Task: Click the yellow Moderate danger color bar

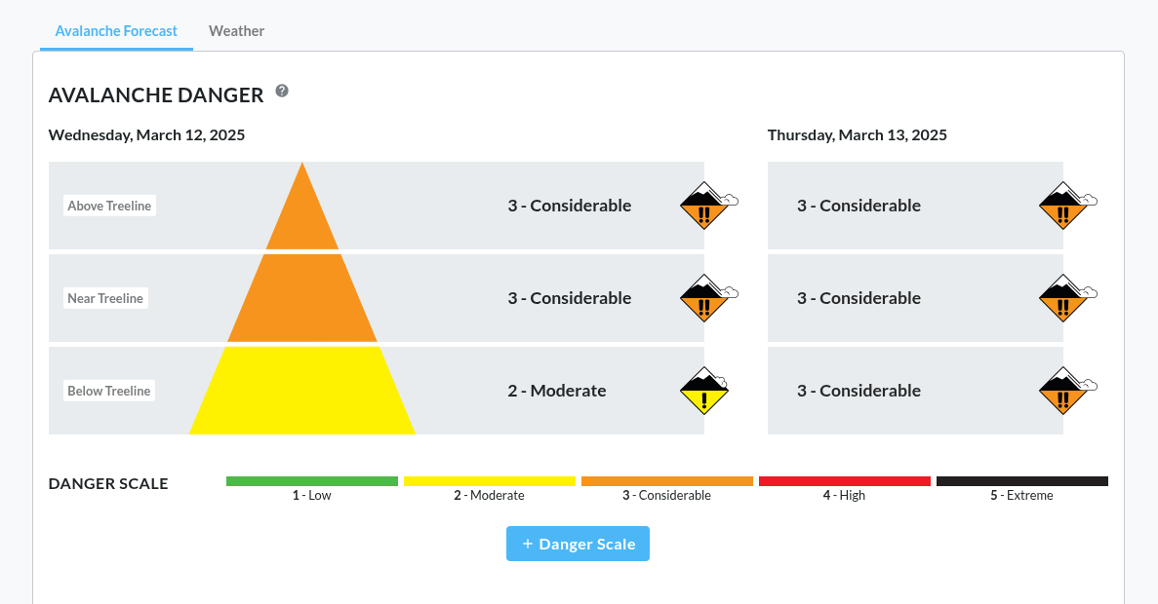Action: 489,481
